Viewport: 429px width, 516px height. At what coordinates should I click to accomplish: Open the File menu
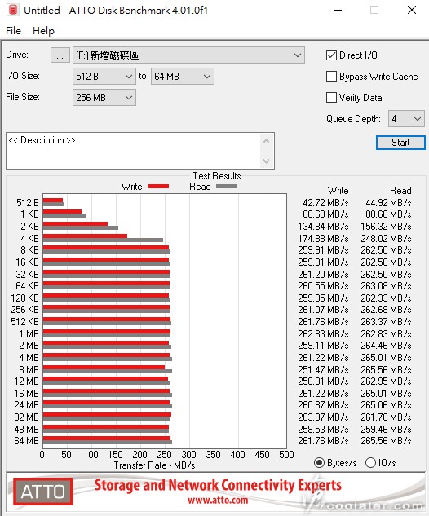coord(14,31)
